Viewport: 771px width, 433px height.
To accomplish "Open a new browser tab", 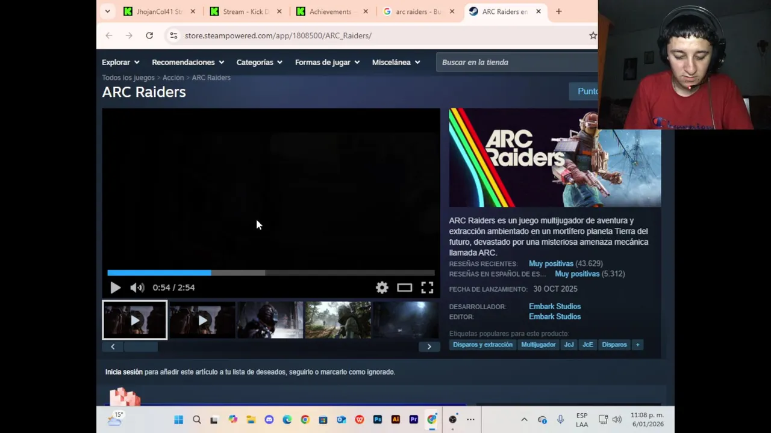I will [558, 11].
